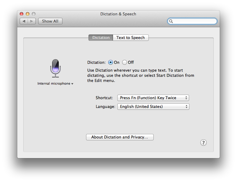Click the Language popup stepper arrows
Screen dimensions: 237x182
[x=186, y=106]
